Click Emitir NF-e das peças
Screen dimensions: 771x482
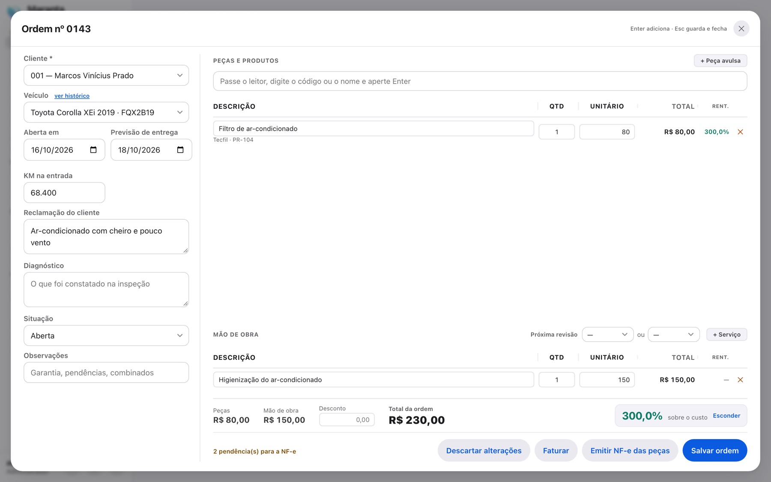tap(630, 450)
